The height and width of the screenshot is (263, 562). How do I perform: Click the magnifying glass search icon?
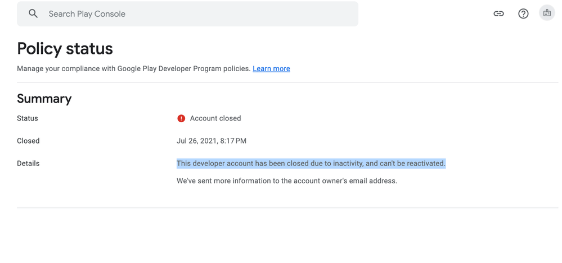[33, 13]
